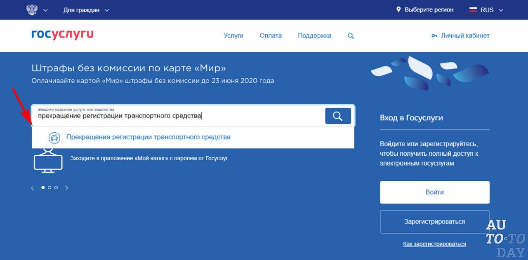Click the monitor icon in the Мой налог banner
The height and width of the screenshot is (260, 528).
48,161
